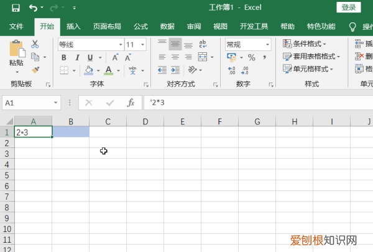
Task: Click the Decrease Font Size icon
Action: pos(128,57)
